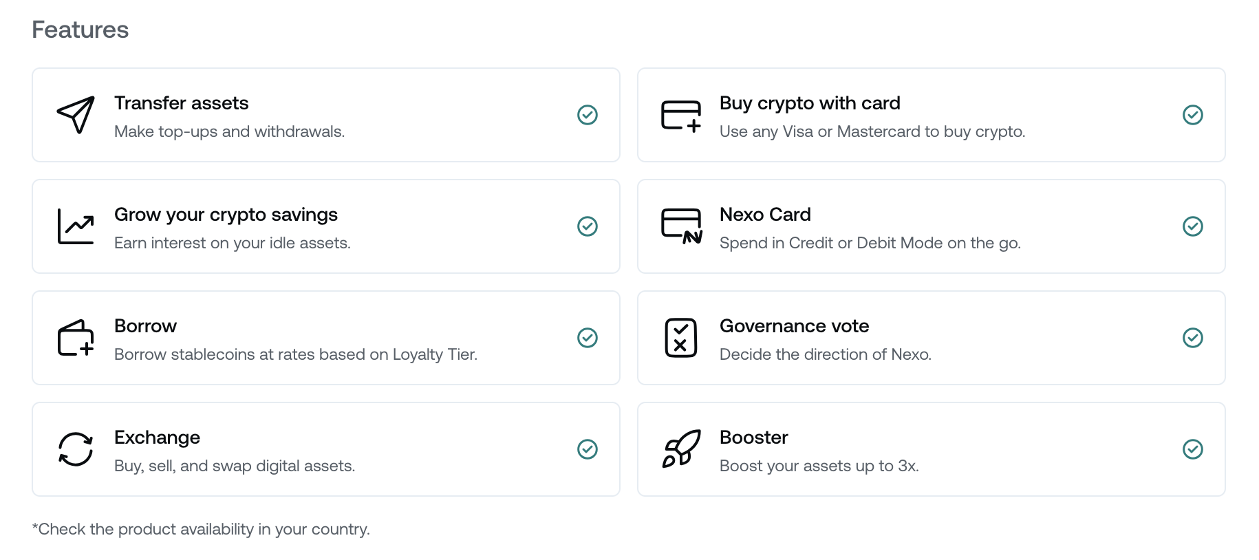Image resolution: width=1259 pixels, height=560 pixels.
Task: Click the Grow your crypto savings chart icon
Action: 76,226
